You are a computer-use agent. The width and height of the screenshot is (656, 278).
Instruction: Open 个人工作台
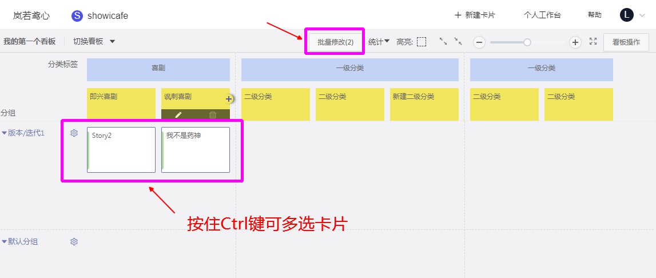click(542, 15)
